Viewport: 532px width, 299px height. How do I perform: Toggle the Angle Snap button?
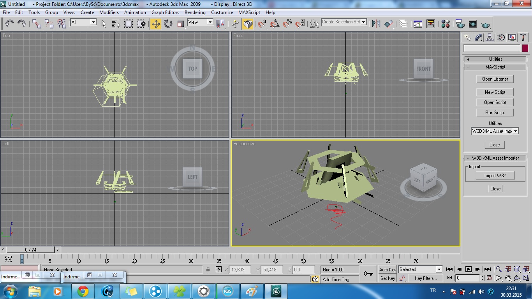275,24
